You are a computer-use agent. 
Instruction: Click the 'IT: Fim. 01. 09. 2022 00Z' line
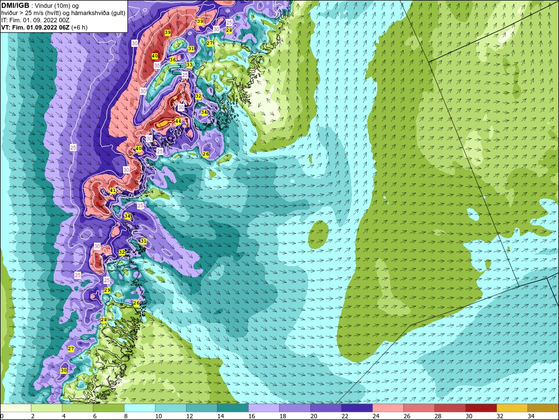pos(35,20)
